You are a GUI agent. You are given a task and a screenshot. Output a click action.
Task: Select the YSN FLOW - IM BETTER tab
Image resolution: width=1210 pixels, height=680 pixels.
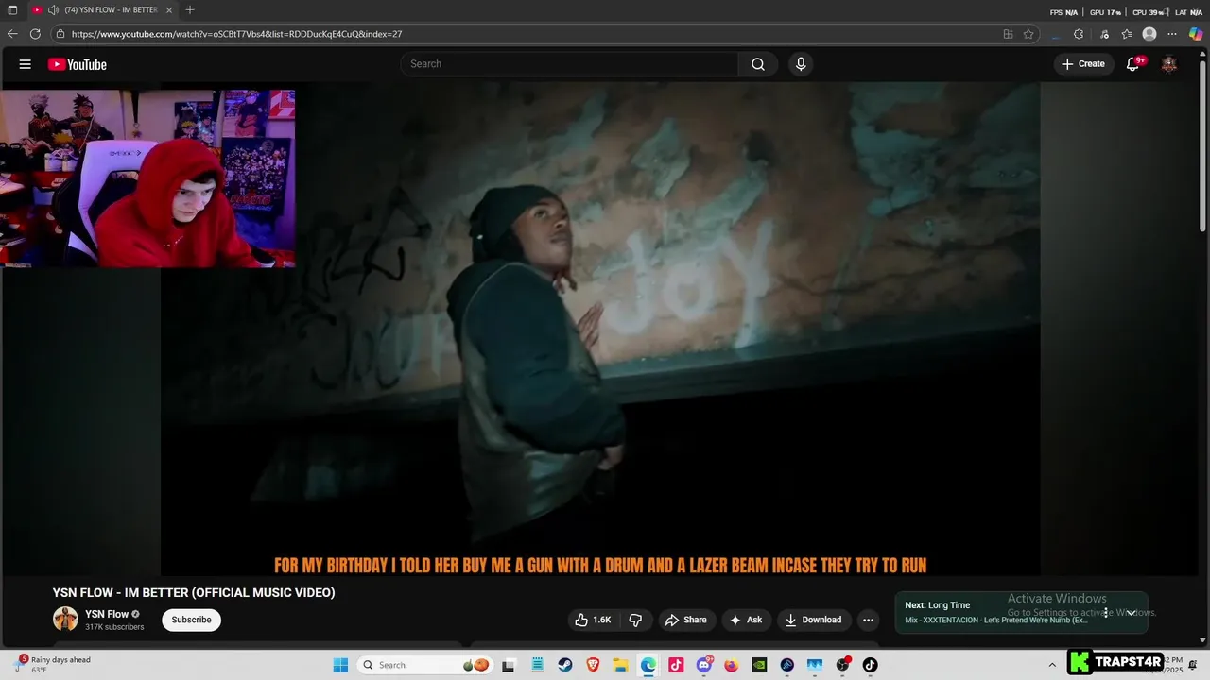(102, 10)
